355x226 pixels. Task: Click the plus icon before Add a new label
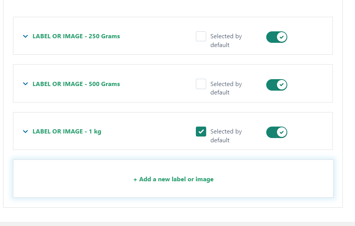pyautogui.click(x=135, y=180)
